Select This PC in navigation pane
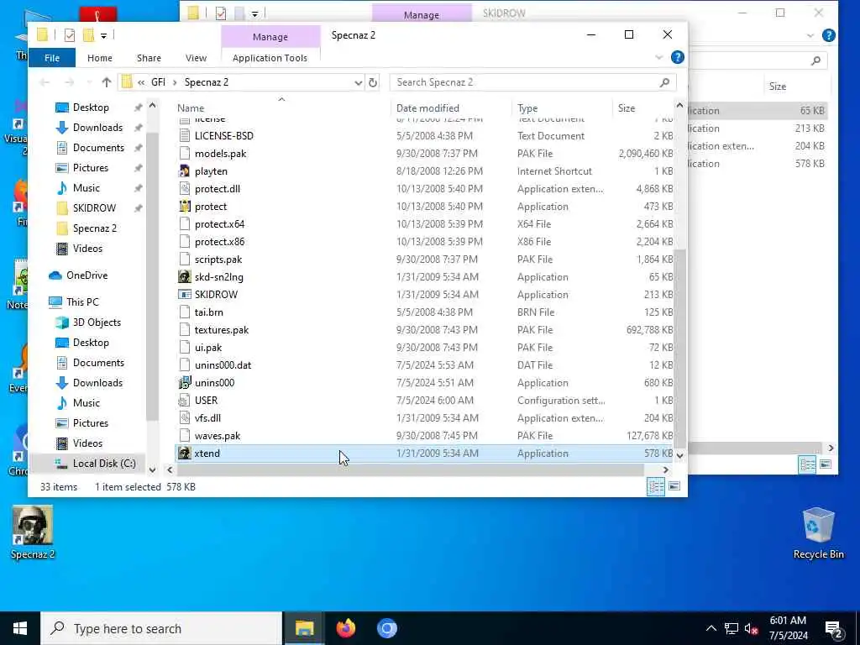Screen dimensions: 860x645 [82, 302]
